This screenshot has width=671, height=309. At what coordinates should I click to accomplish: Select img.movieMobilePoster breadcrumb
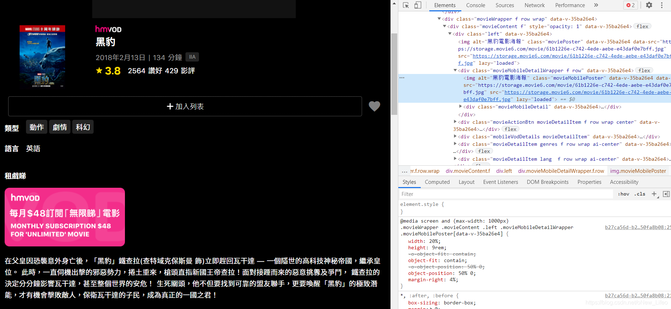point(638,171)
